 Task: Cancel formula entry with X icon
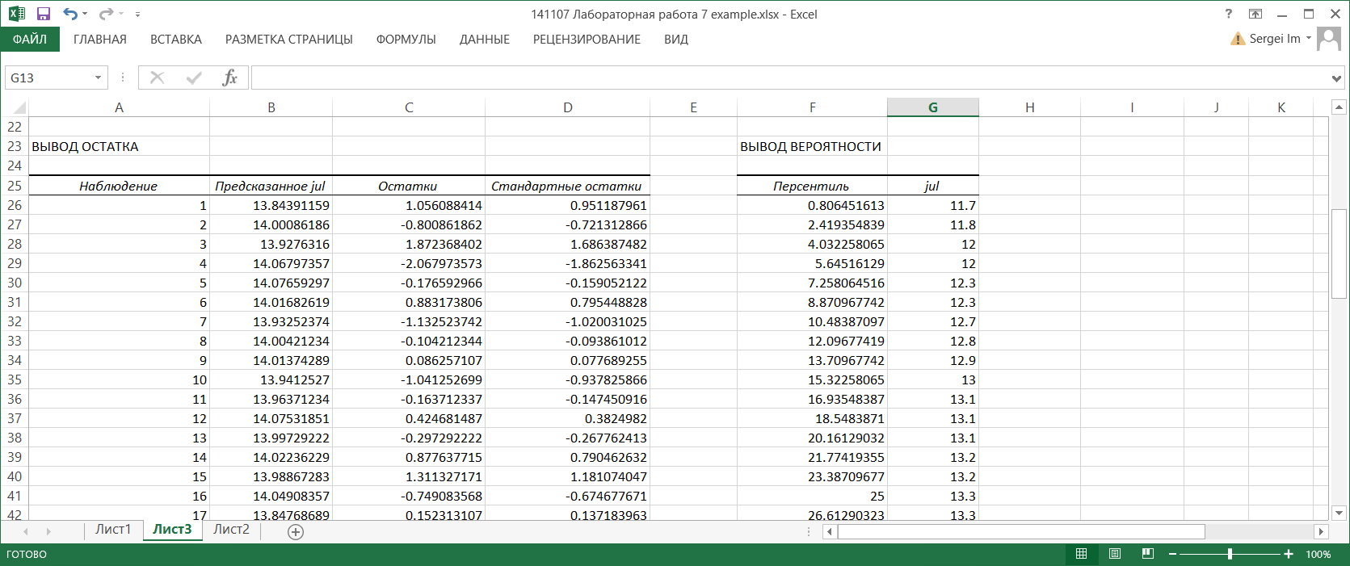[157, 78]
